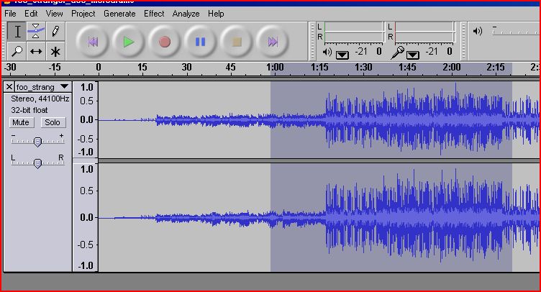The height and width of the screenshot is (292, 541).
Task: Close the track with the X button
Action: pos(9,87)
